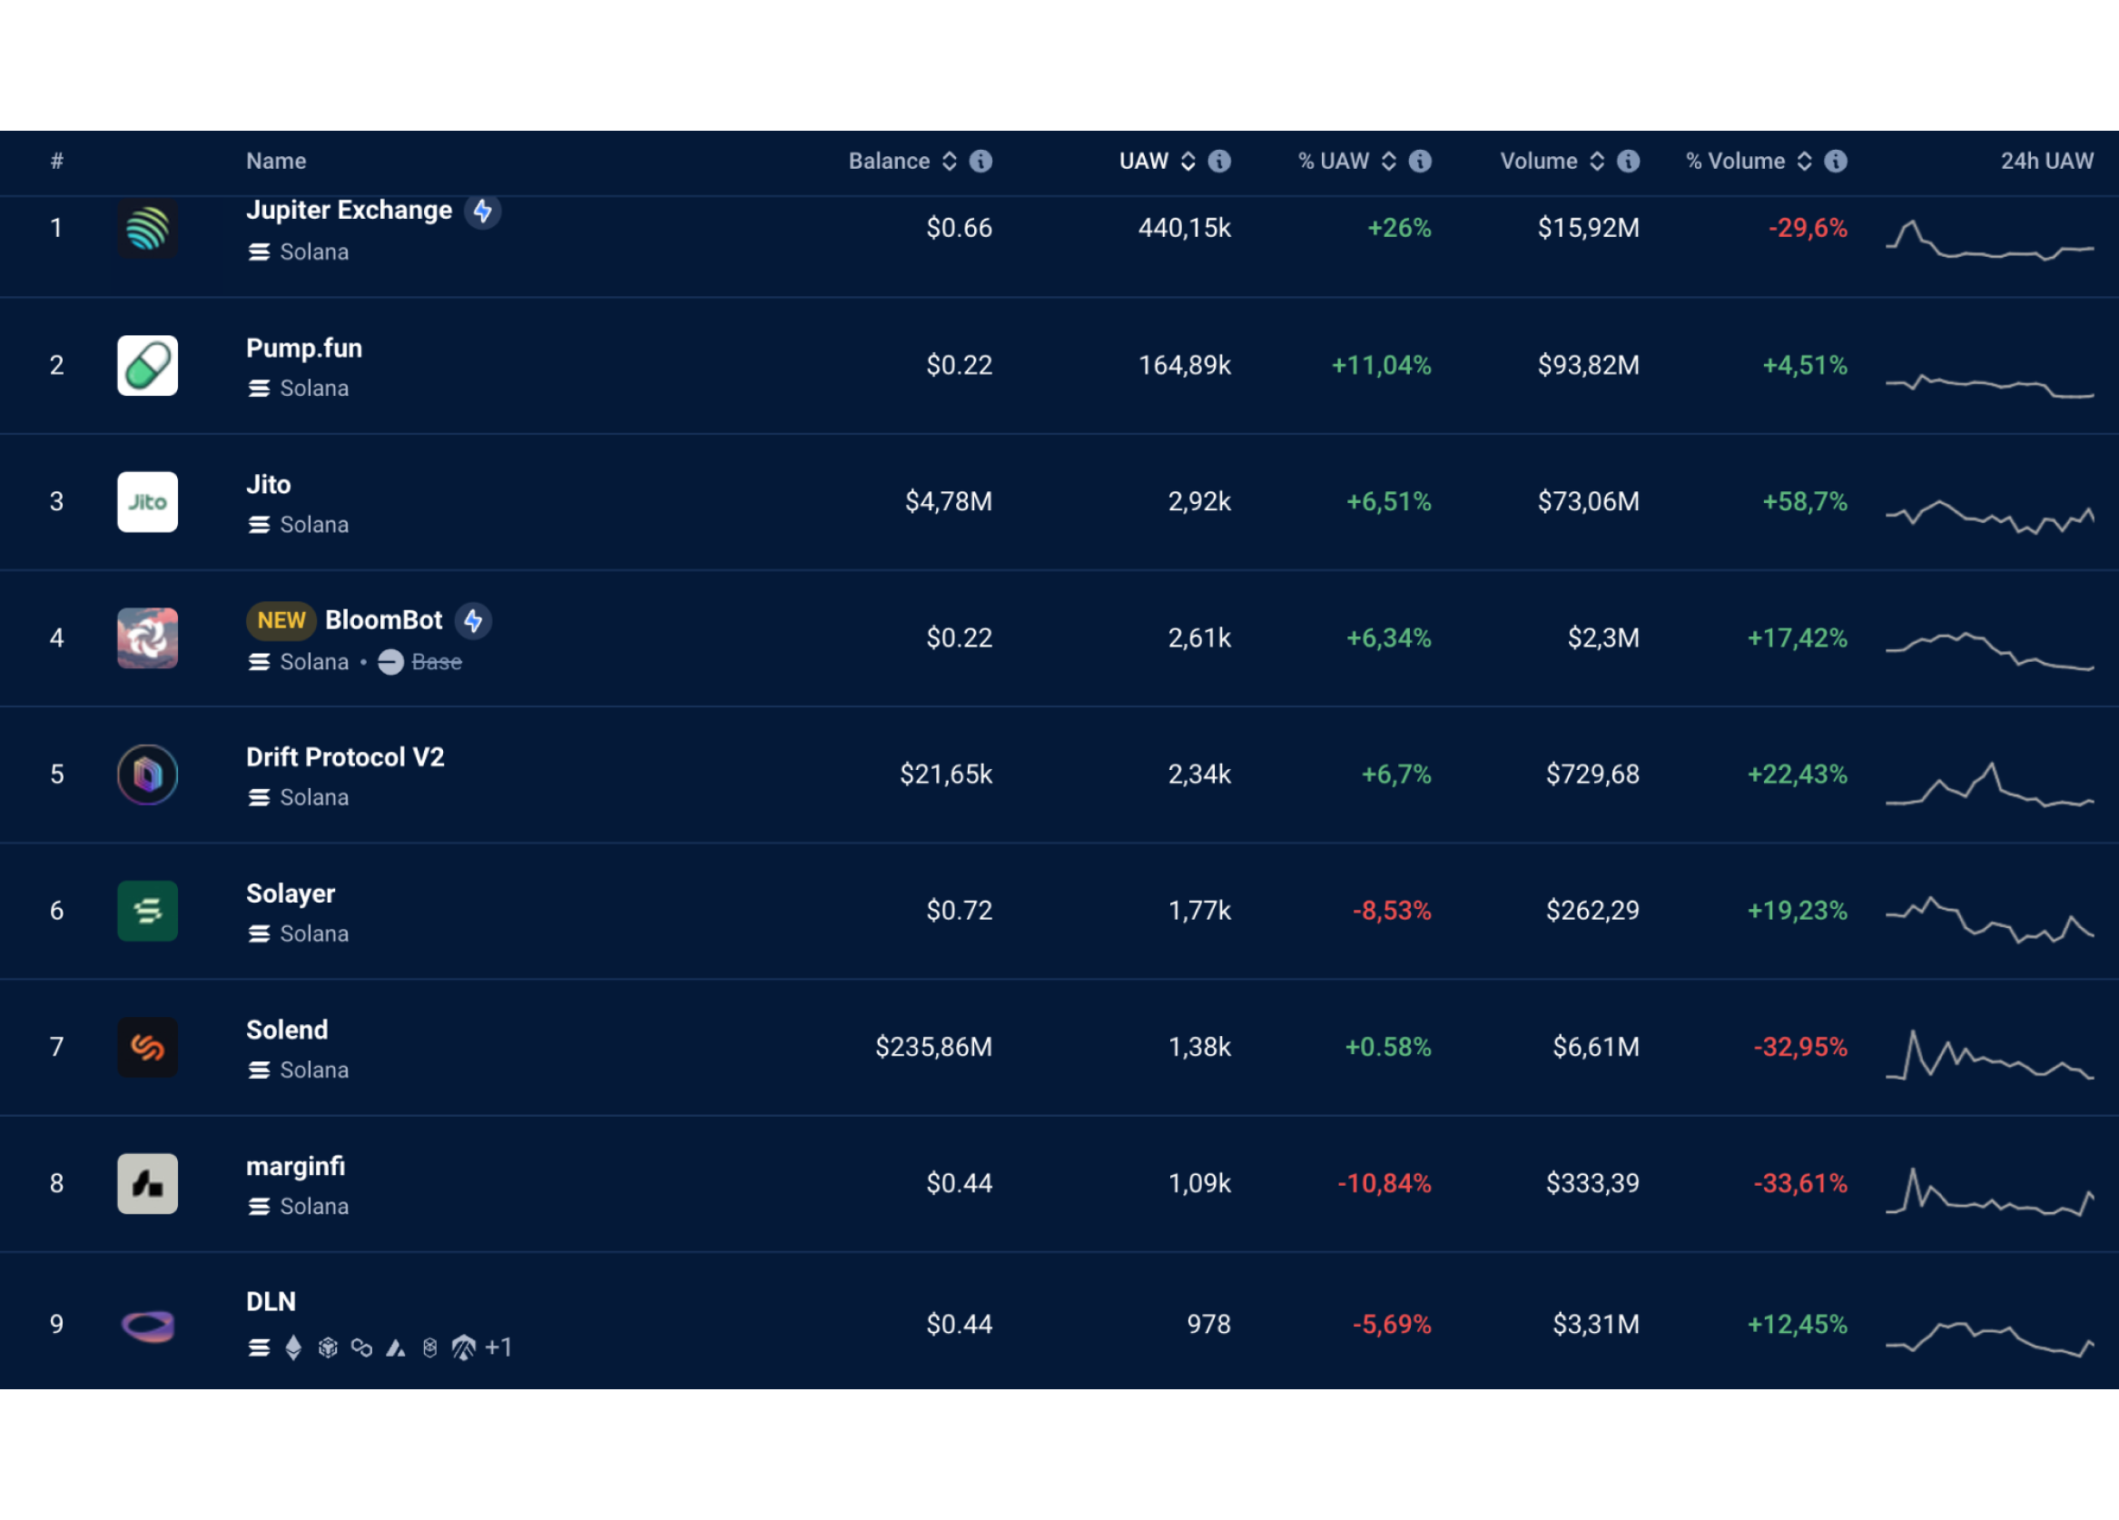
Task: Click the % Volume column info icon
Action: click(x=1836, y=161)
